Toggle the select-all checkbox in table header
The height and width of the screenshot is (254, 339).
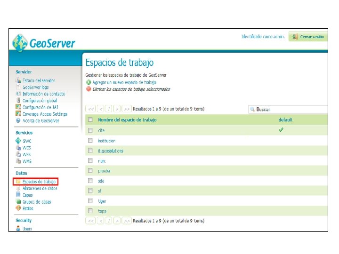(x=90, y=119)
